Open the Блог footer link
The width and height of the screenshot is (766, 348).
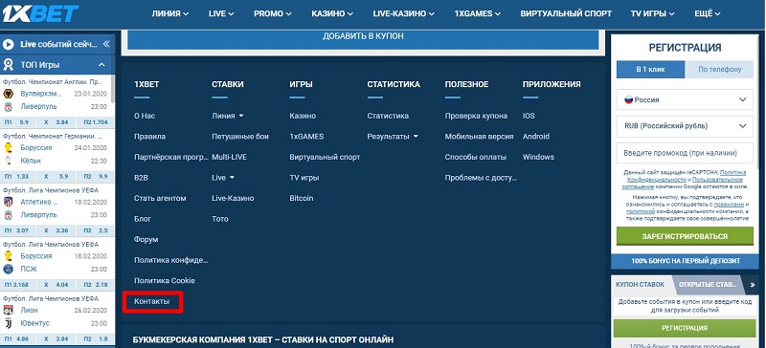click(x=142, y=219)
